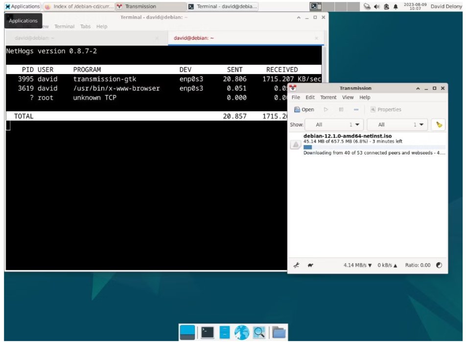466x342 pixels.
Task: Click /usr/bin/x-www-browser row in NetHogs
Action: 146,88
